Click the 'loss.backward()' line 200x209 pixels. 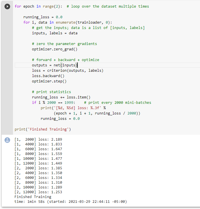(48, 76)
